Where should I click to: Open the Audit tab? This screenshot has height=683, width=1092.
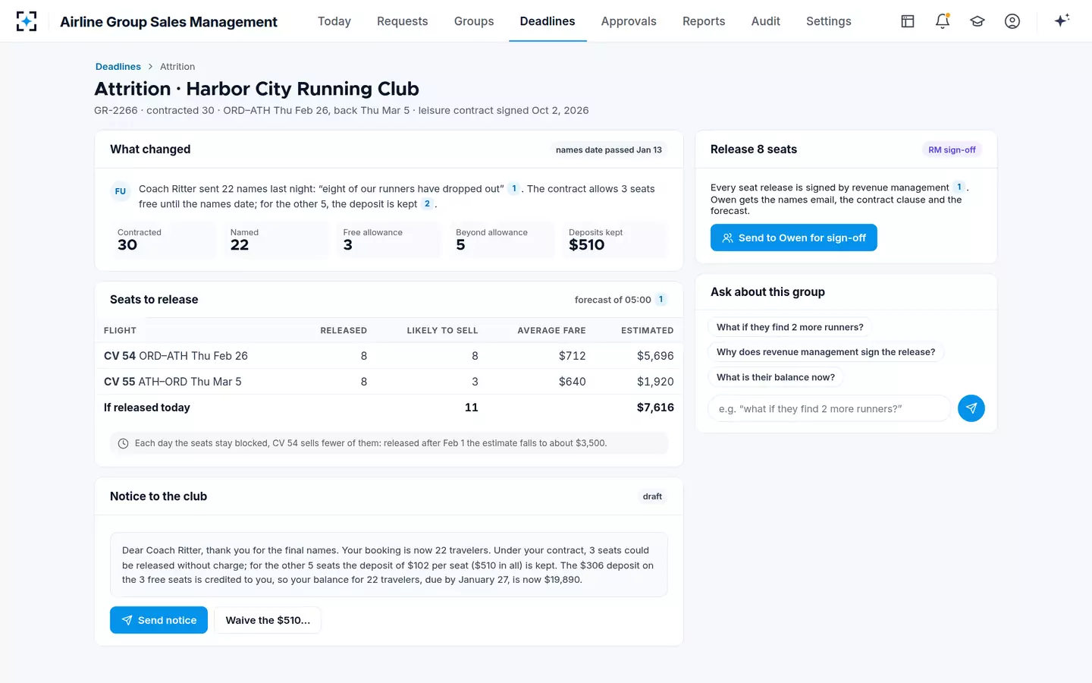click(x=766, y=21)
